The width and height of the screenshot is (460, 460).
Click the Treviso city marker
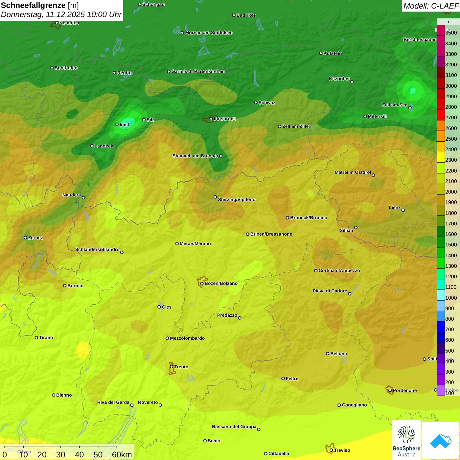click(331, 450)
